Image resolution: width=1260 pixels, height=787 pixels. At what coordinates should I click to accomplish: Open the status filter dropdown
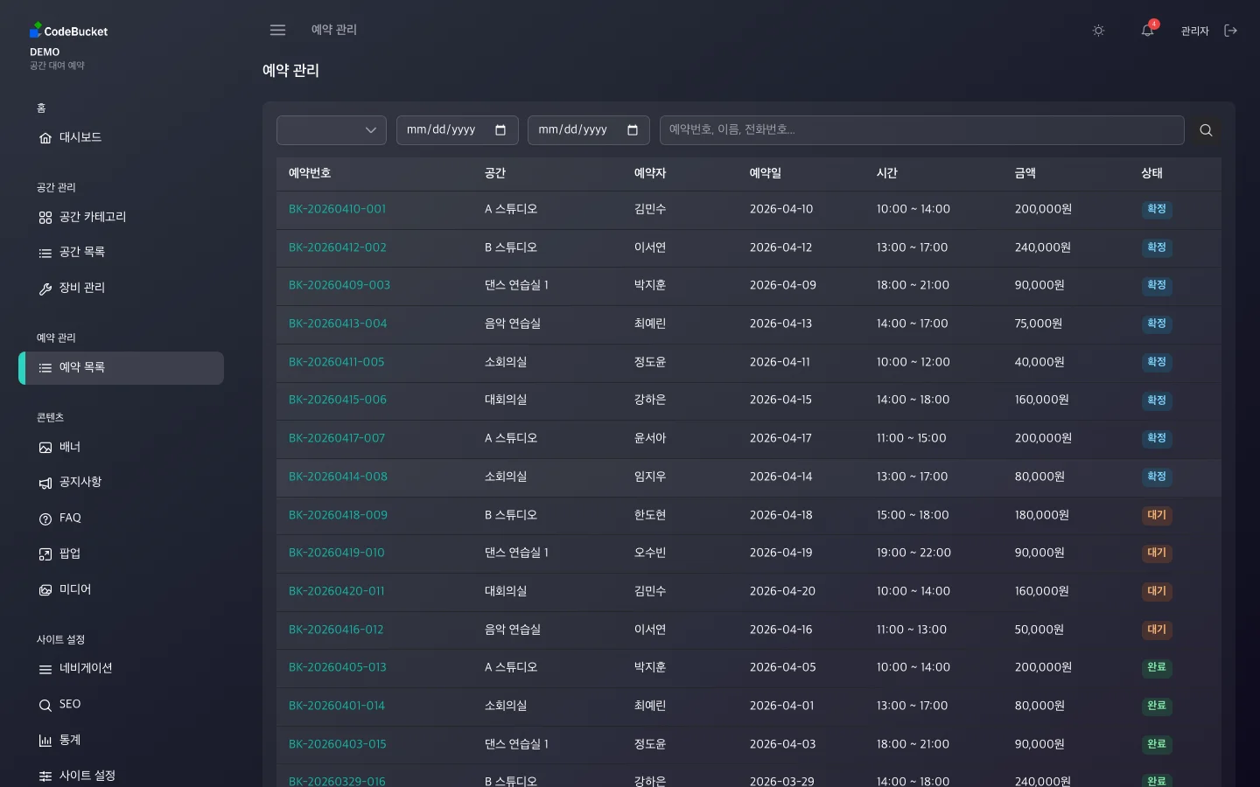[331, 129]
